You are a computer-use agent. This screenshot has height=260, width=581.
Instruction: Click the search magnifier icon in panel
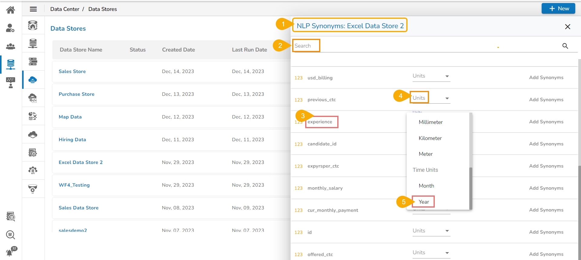565,46
